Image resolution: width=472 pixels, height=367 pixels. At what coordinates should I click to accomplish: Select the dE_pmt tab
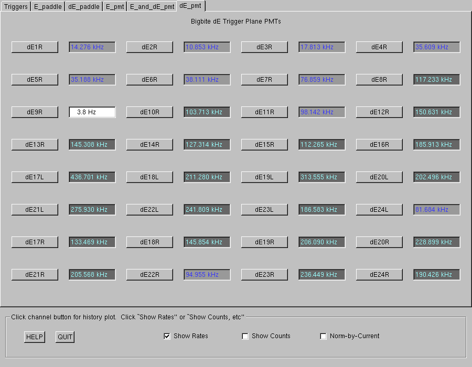pyautogui.click(x=191, y=6)
